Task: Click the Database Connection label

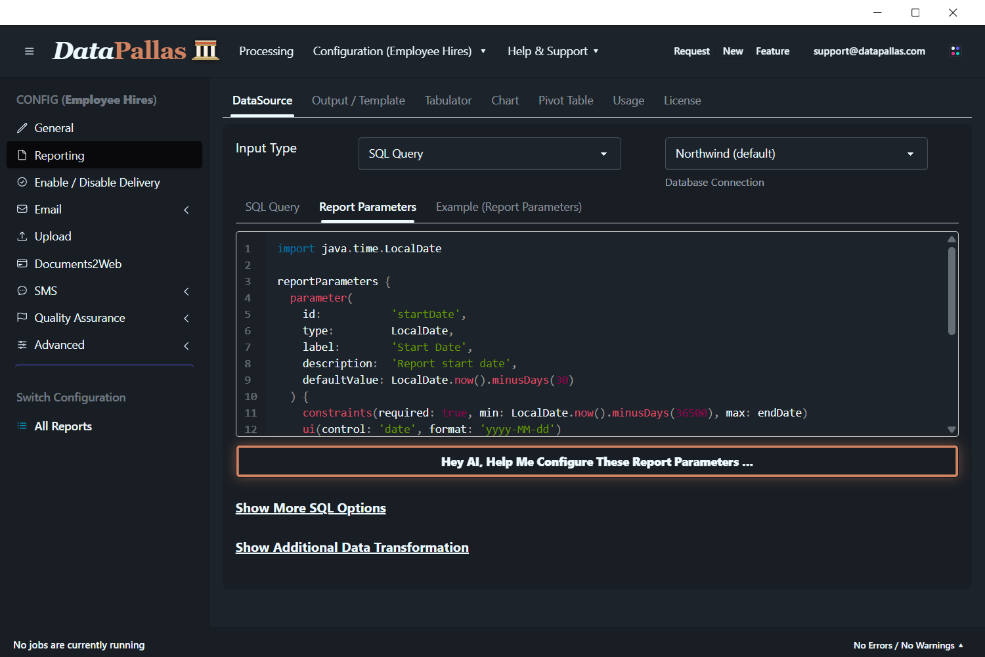Action: [x=714, y=183]
